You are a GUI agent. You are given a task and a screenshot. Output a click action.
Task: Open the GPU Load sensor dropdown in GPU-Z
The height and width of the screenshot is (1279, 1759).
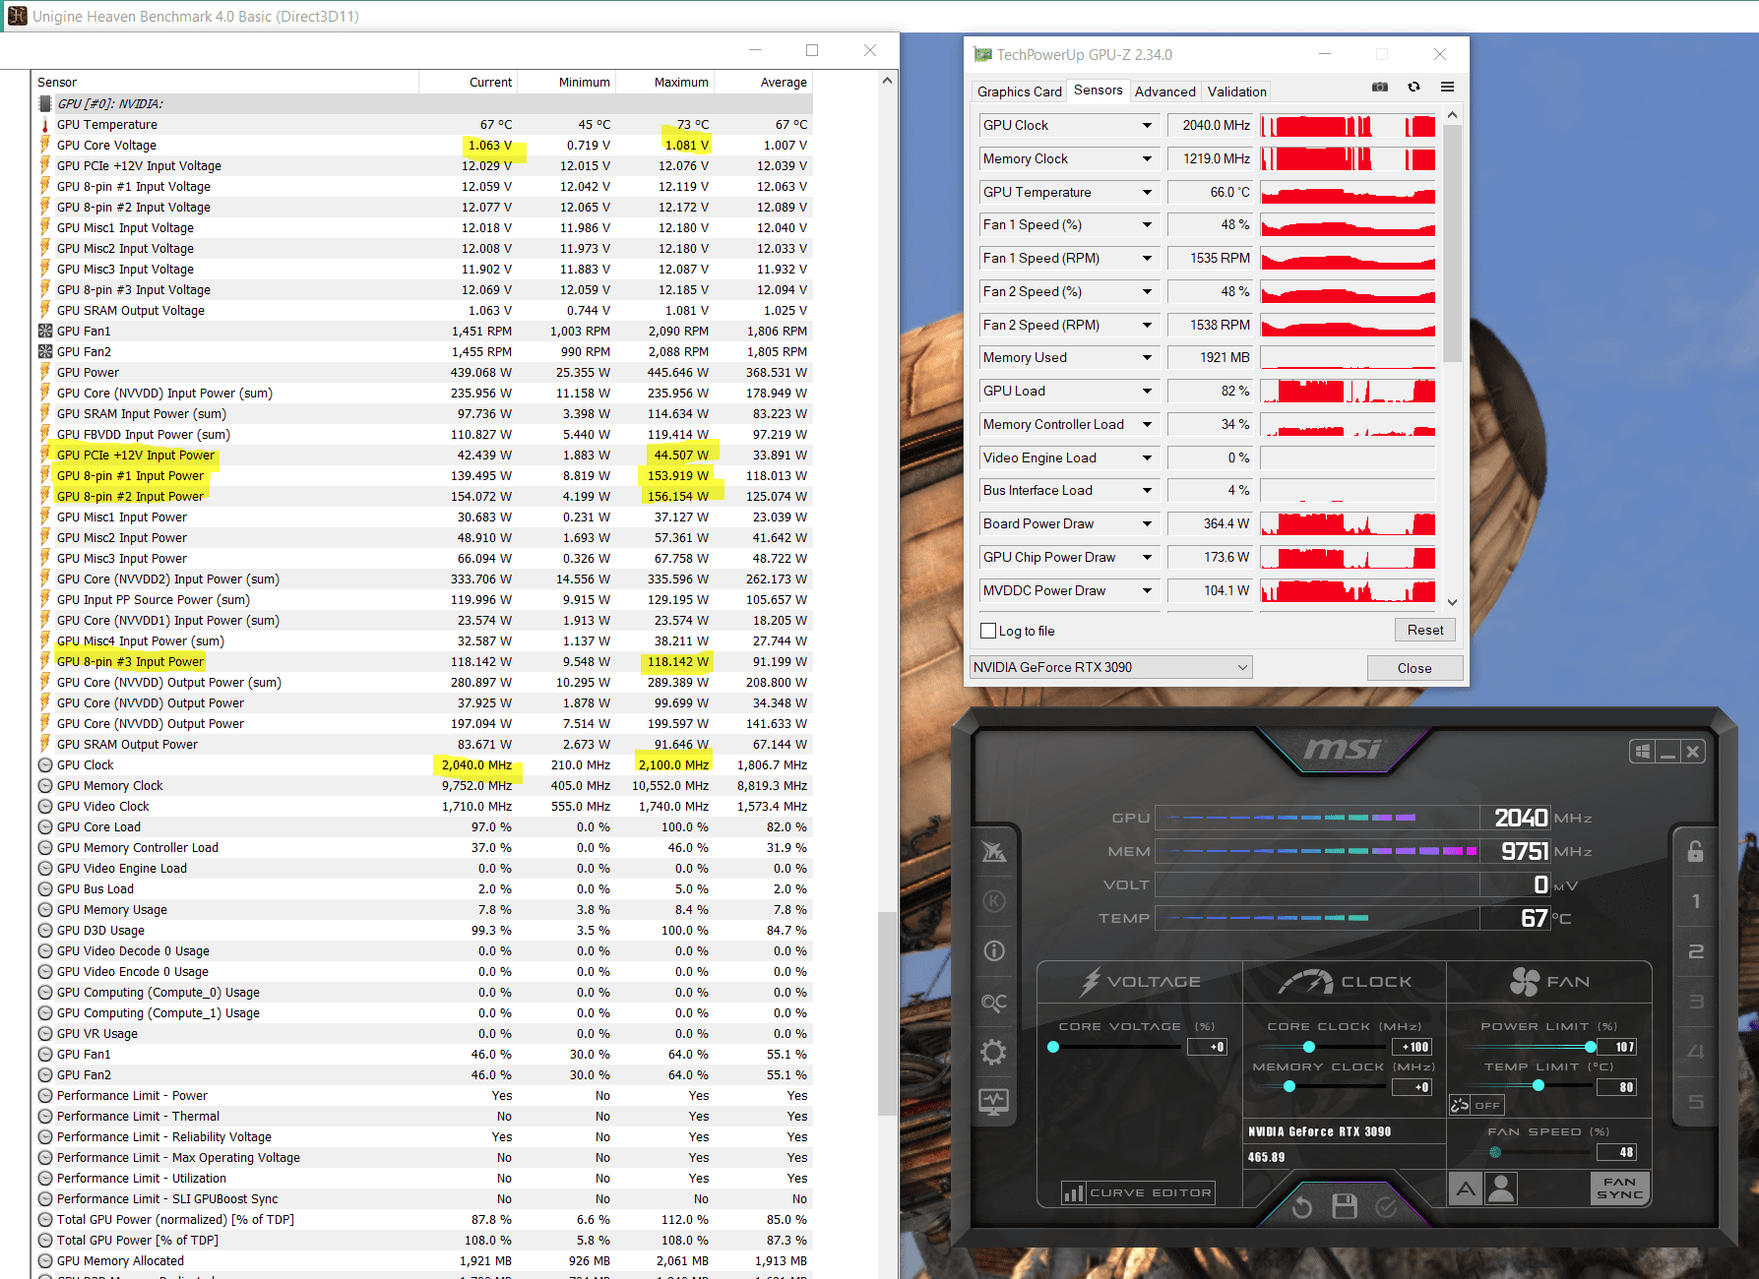pyautogui.click(x=1147, y=392)
